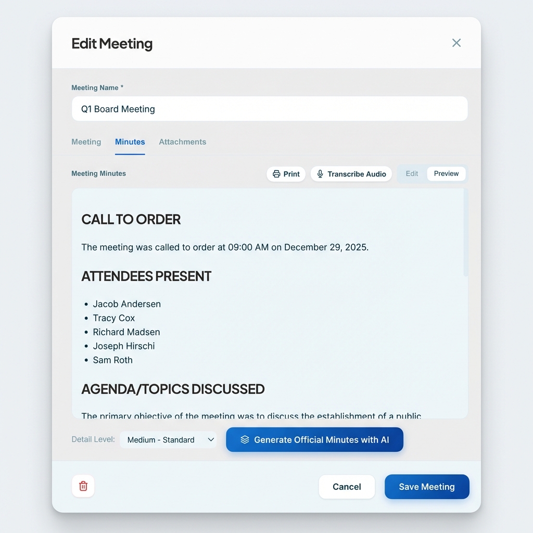Click the printer icon on the Print button
The width and height of the screenshot is (533, 533).
click(276, 174)
